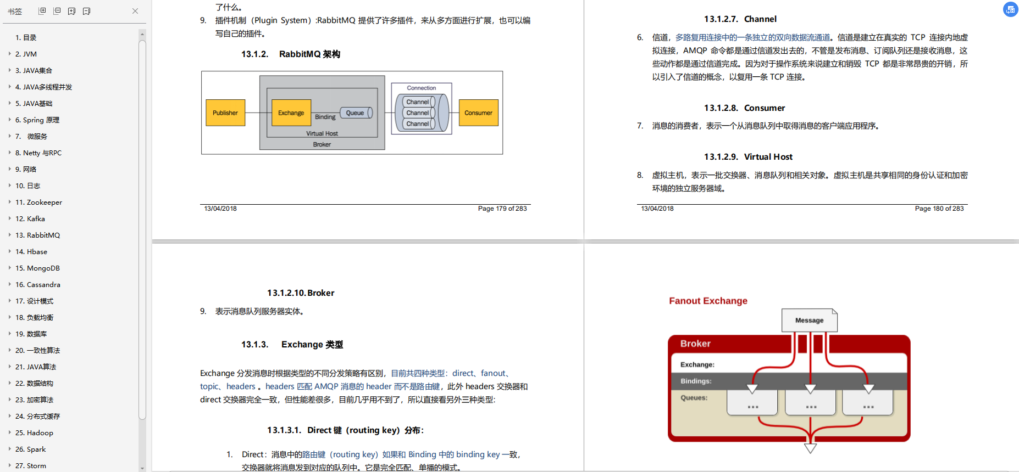Expand the '8. Netty 与RPC' bookmark arrow

point(10,153)
